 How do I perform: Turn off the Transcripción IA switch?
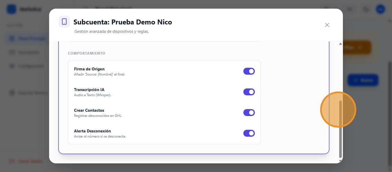pos(249,92)
